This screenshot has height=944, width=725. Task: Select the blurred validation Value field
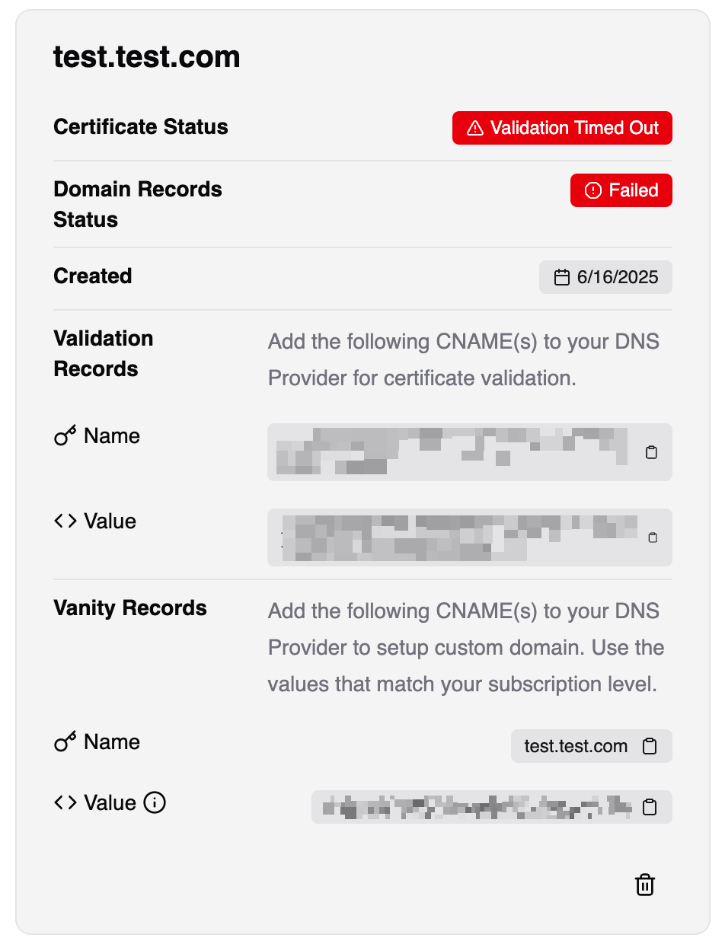[457, 537]
